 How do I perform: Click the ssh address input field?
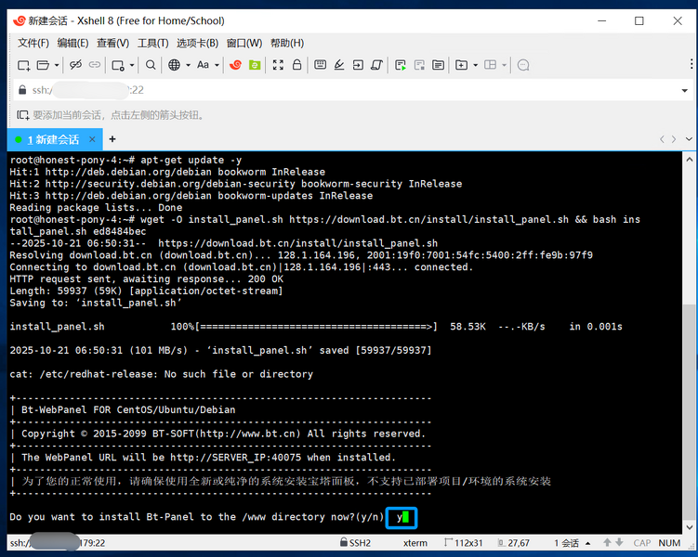(x=353, y=90)
